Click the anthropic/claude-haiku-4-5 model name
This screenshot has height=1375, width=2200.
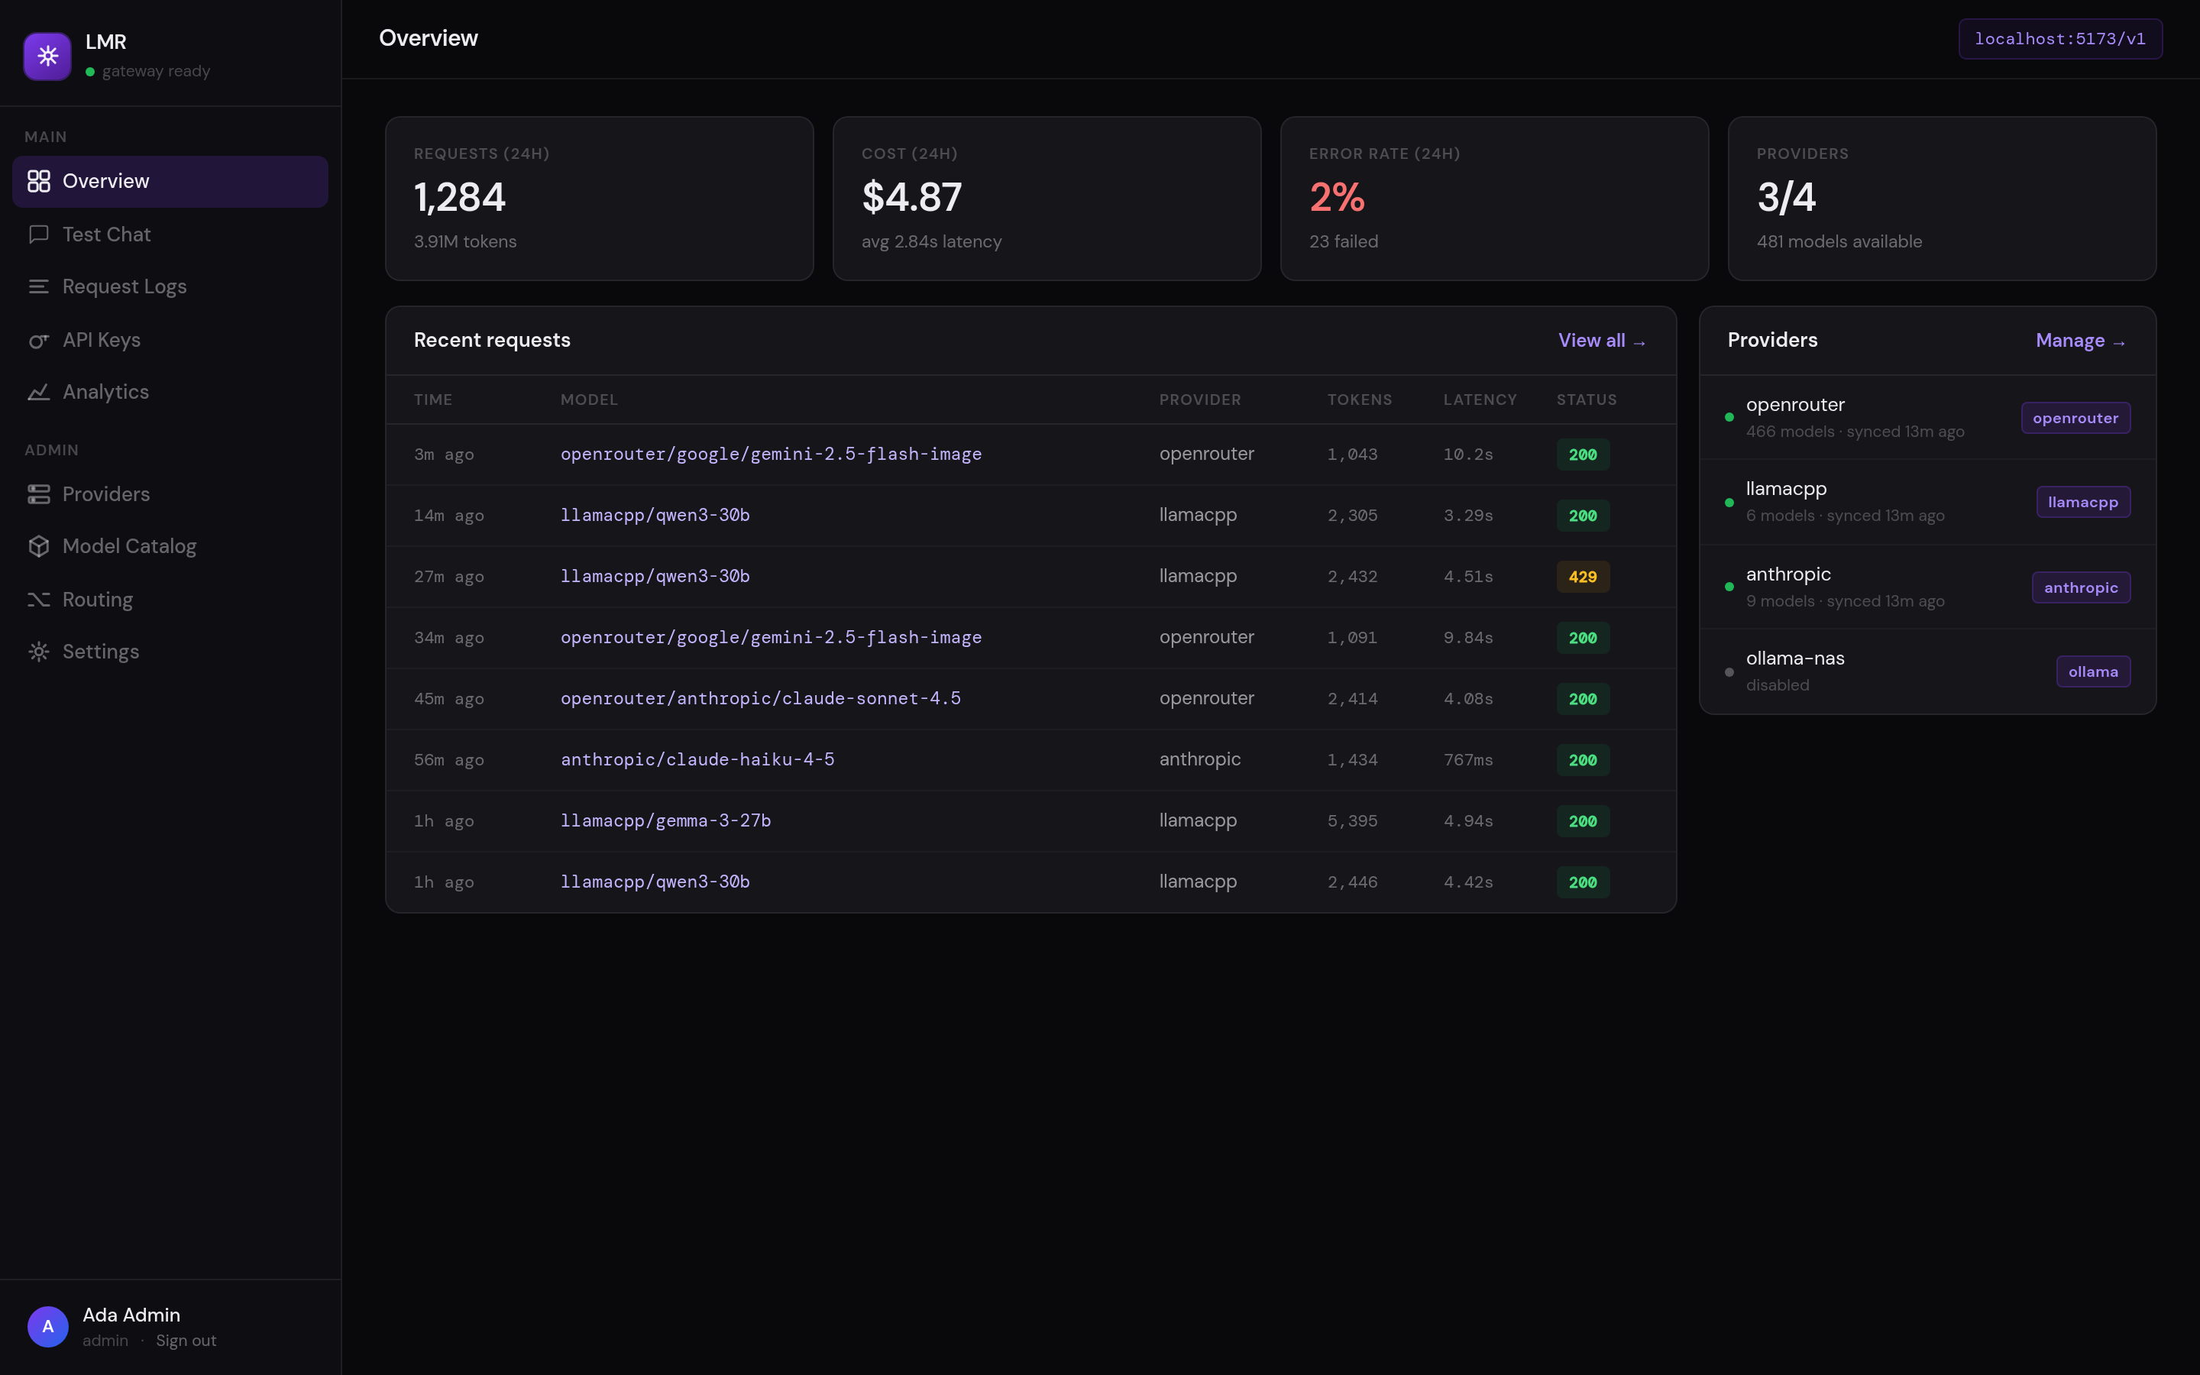[x=697, y=759]
